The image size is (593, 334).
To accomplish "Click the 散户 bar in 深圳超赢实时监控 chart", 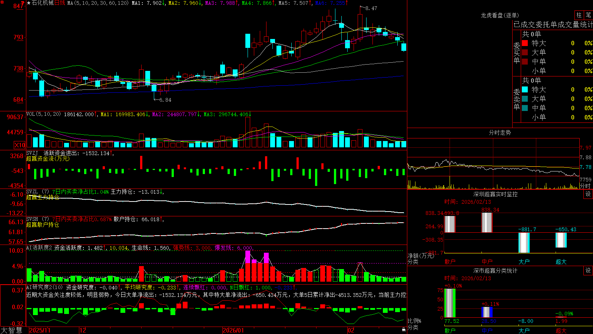I will 450,224.
